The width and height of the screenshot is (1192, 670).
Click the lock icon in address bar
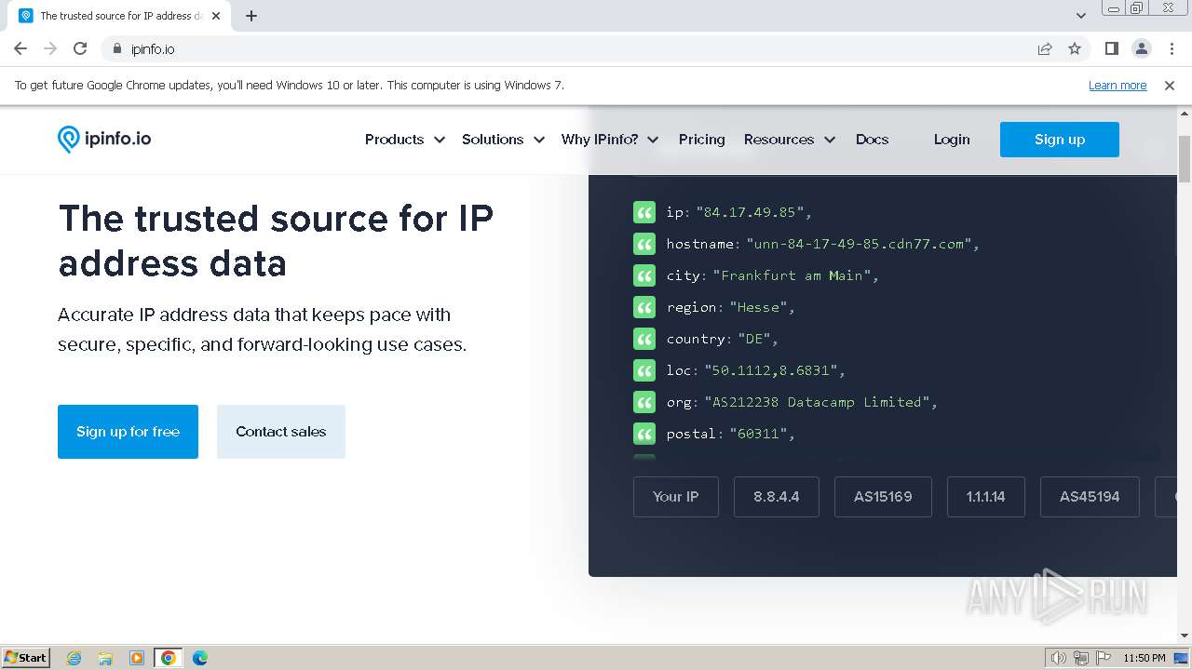click(x=116, y=48)
